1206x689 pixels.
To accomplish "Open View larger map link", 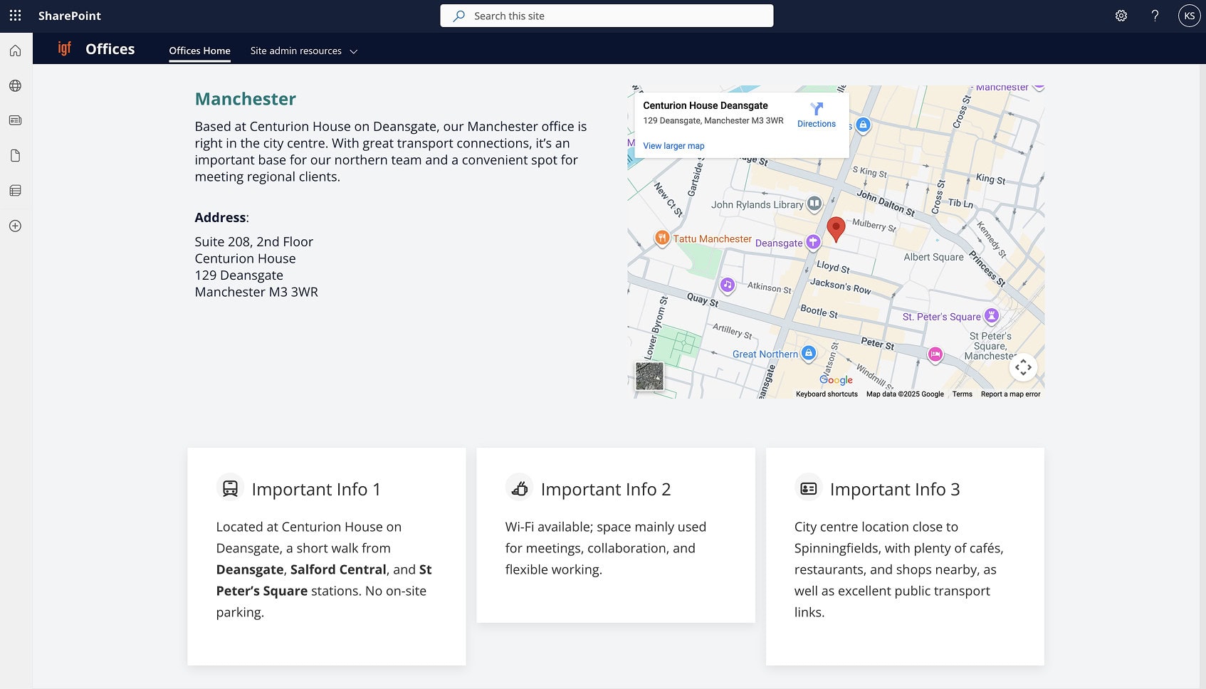I will click(673, 146).
